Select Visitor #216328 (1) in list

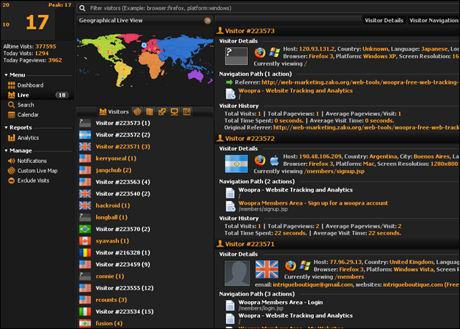(145, 252)
